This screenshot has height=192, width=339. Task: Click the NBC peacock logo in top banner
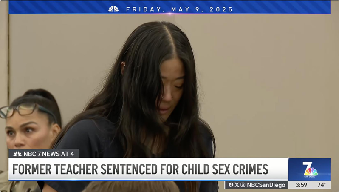tap(113, 9)
